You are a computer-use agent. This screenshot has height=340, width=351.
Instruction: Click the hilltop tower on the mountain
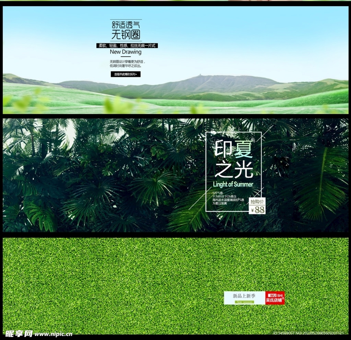[200, 75]
